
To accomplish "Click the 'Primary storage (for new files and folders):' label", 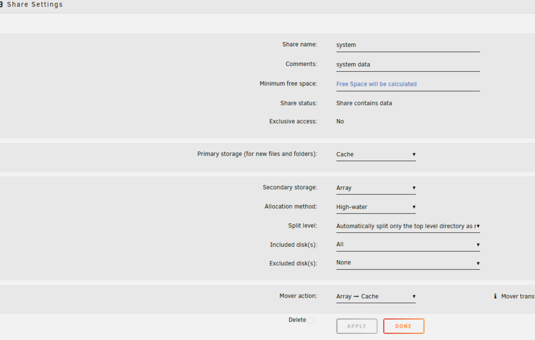I will [x=257, y=154].
